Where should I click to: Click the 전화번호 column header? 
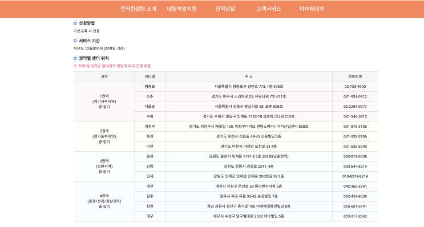pyautogui.click(x=355, y=77)
